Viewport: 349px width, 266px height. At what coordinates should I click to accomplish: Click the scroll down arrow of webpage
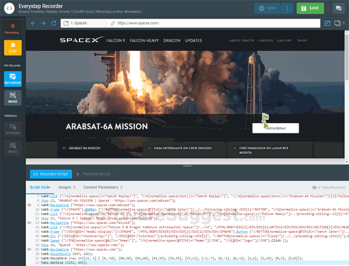346,161
